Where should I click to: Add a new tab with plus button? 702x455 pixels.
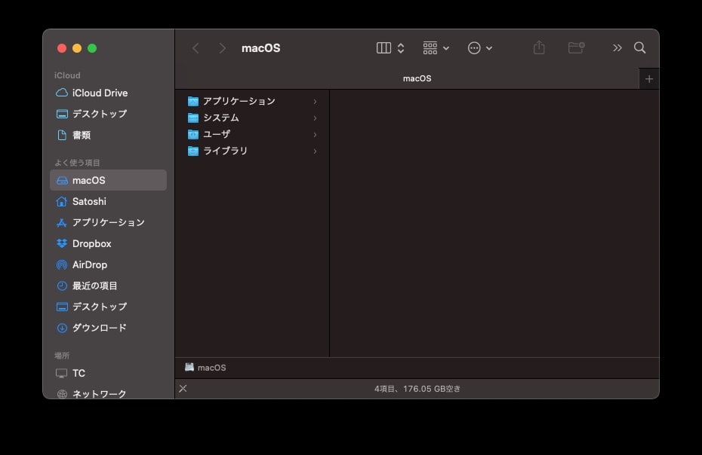pos(648,79)
